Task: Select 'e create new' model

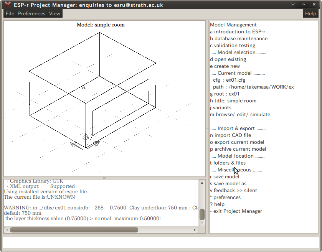Action: tap(225, 66)
